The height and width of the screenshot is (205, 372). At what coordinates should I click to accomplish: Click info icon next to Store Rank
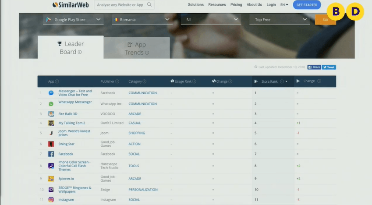(282, 81)
